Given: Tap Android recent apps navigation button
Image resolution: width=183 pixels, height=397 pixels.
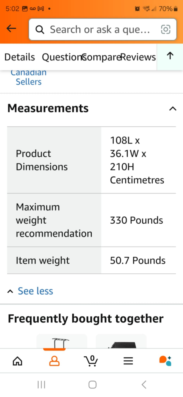Looking at the screenshot, I should click(x=41, y=385).
